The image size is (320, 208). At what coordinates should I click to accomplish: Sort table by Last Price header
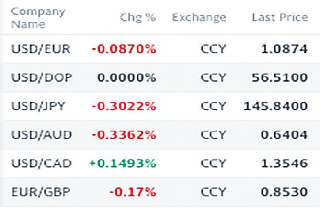point(280,17)
